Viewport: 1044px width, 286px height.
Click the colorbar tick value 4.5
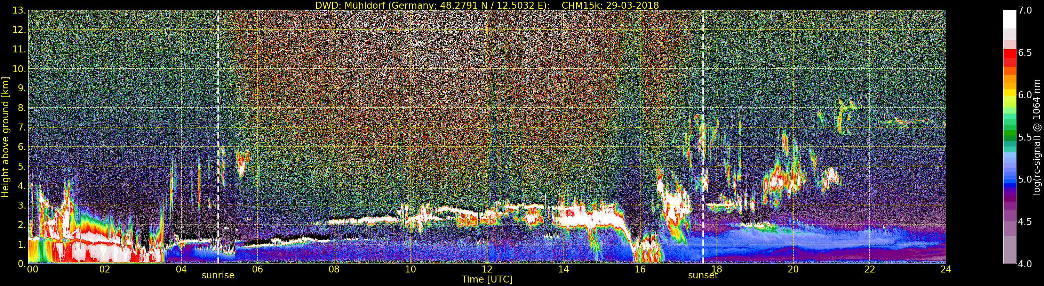pos(1025,222)
